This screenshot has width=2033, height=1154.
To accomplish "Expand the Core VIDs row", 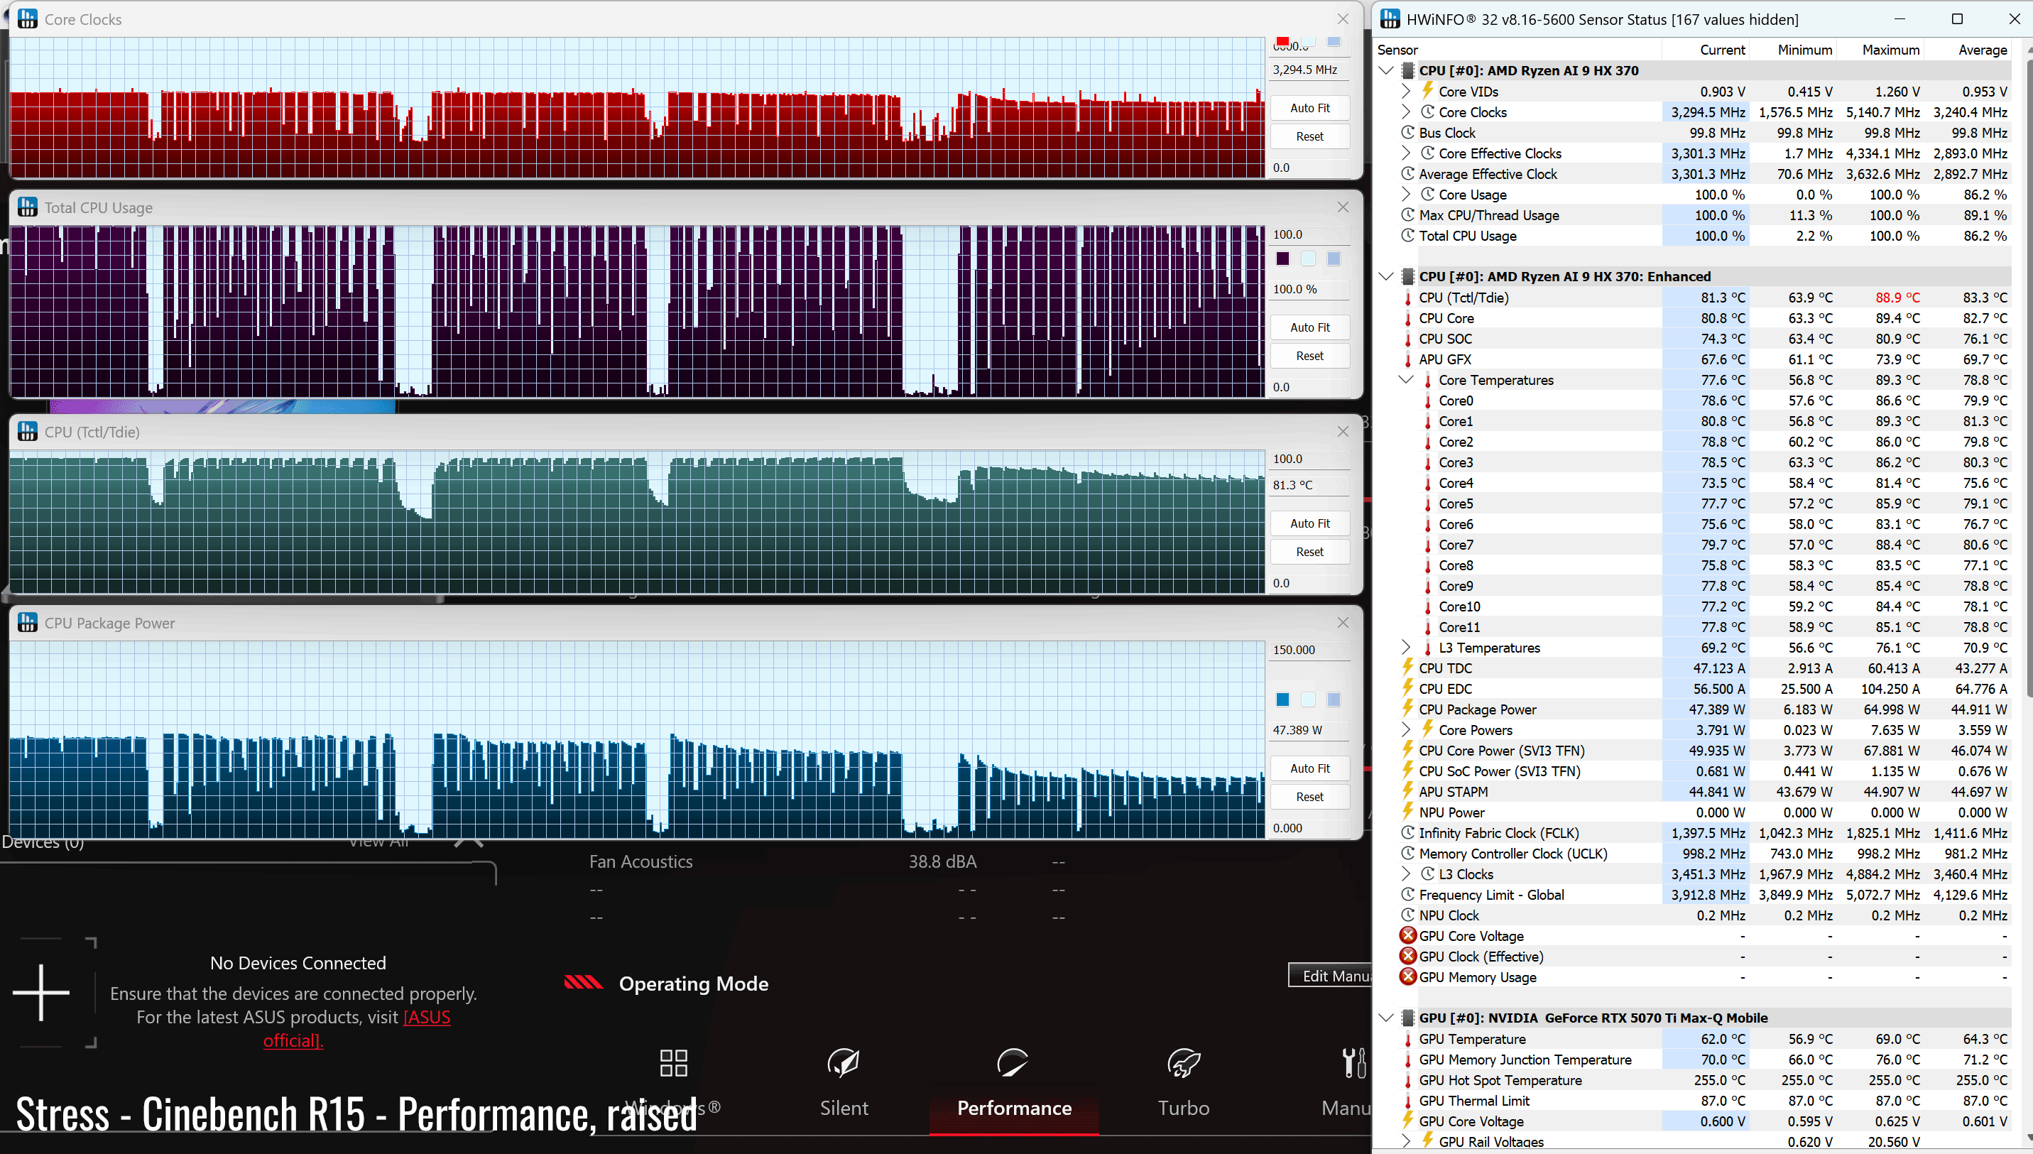I will coord(1405,91).
